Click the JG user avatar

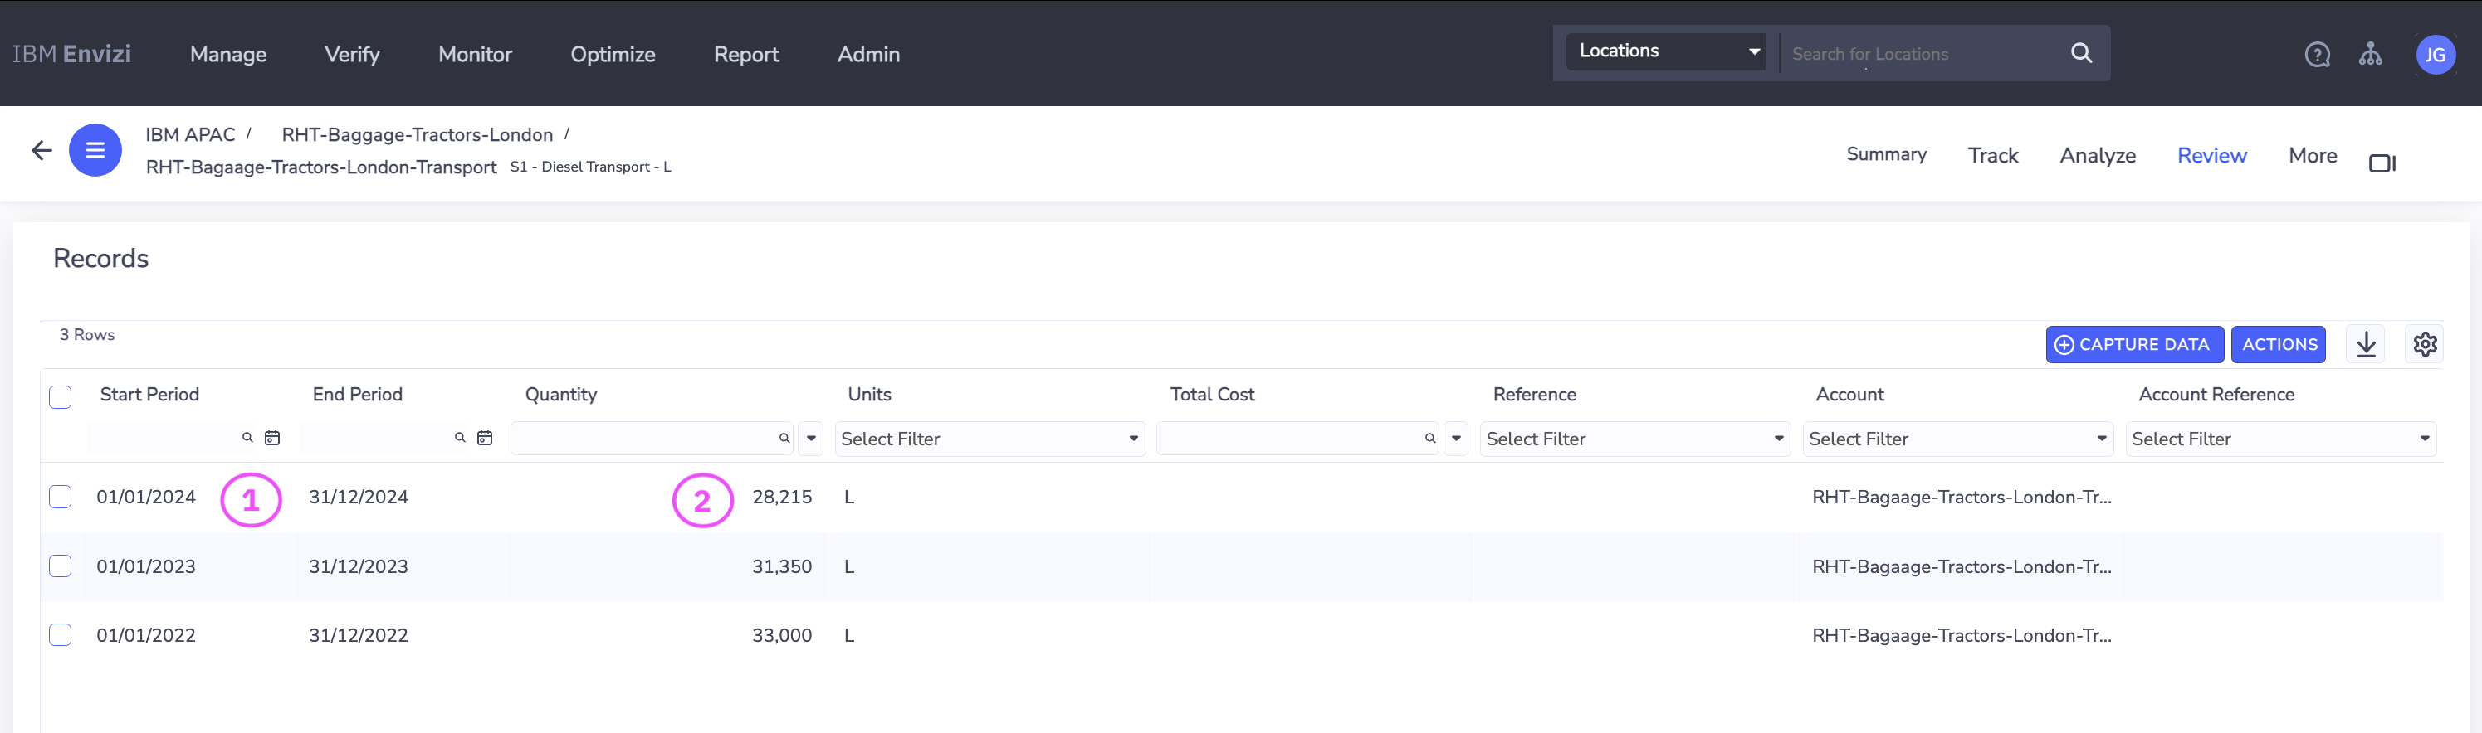pyautogui.click(x=2435, y=55)
